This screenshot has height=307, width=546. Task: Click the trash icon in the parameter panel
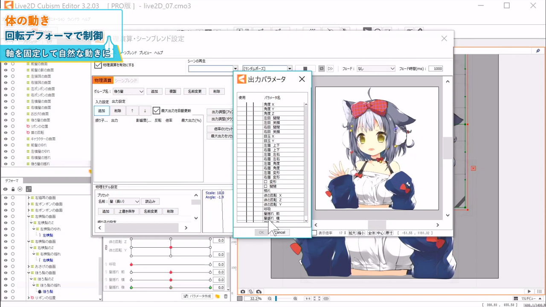(226, 296)
